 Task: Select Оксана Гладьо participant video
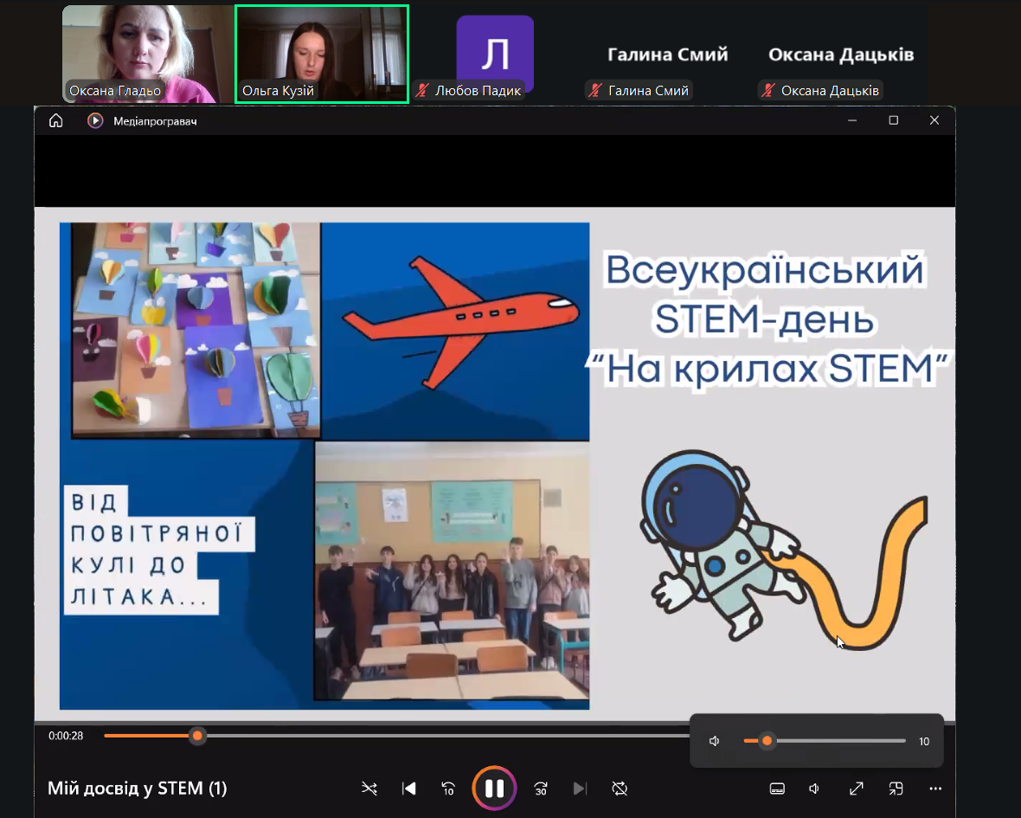pos(148,54)
